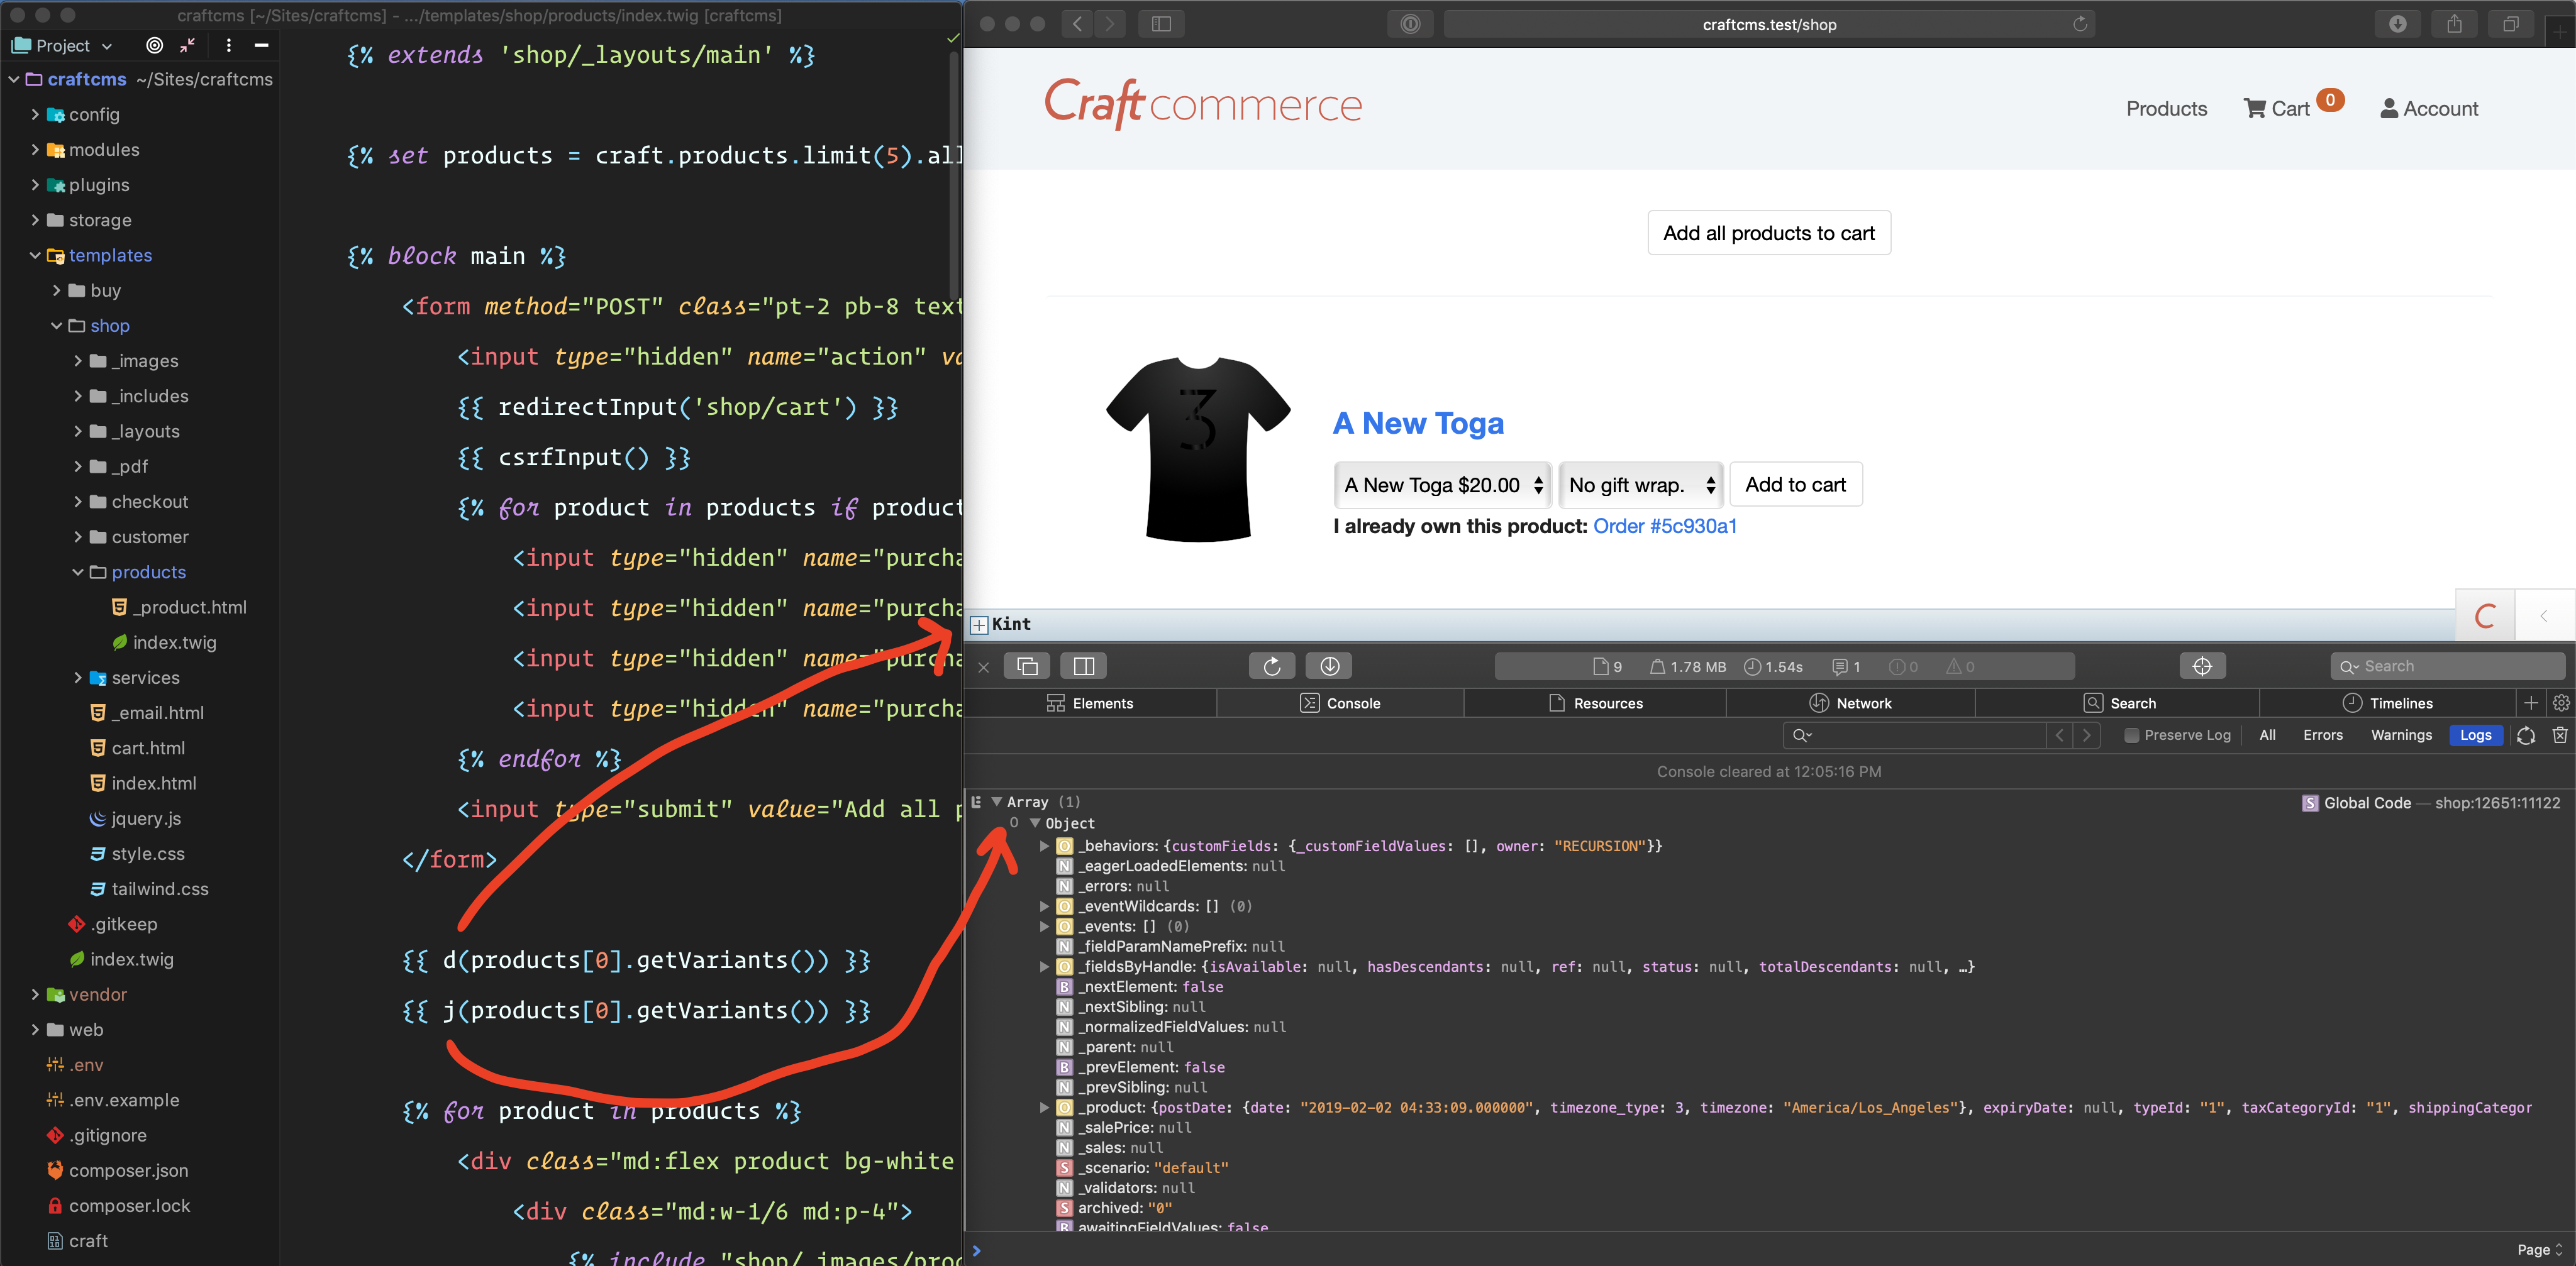
Task: Expand the _behaviors object property
Action: pyautogui.click(x=1044, y=846)
